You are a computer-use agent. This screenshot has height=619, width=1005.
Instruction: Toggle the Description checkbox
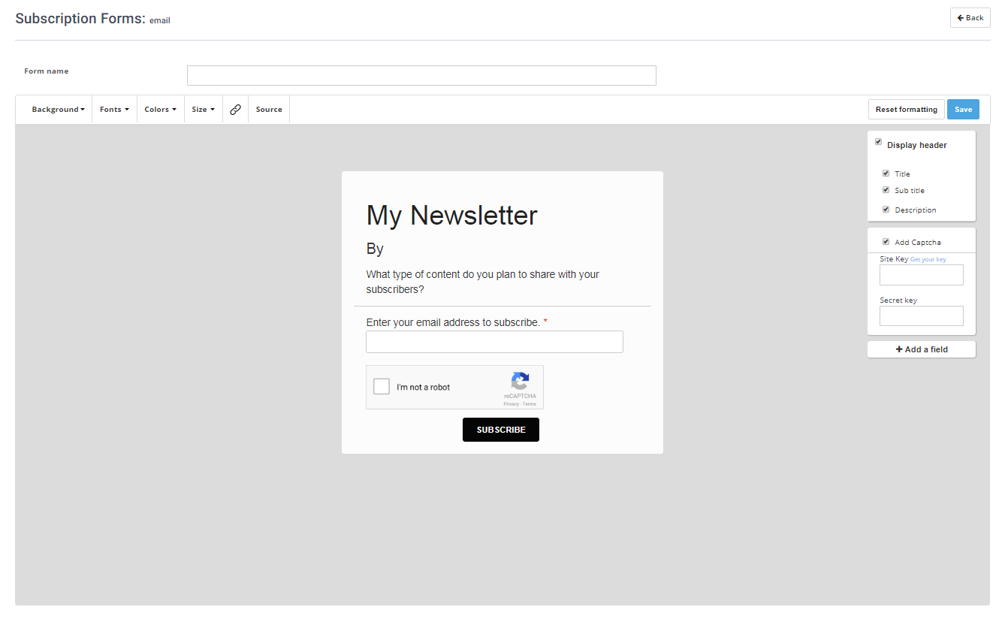tap(886, 210)
